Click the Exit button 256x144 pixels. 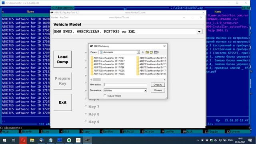pos(62,102)
